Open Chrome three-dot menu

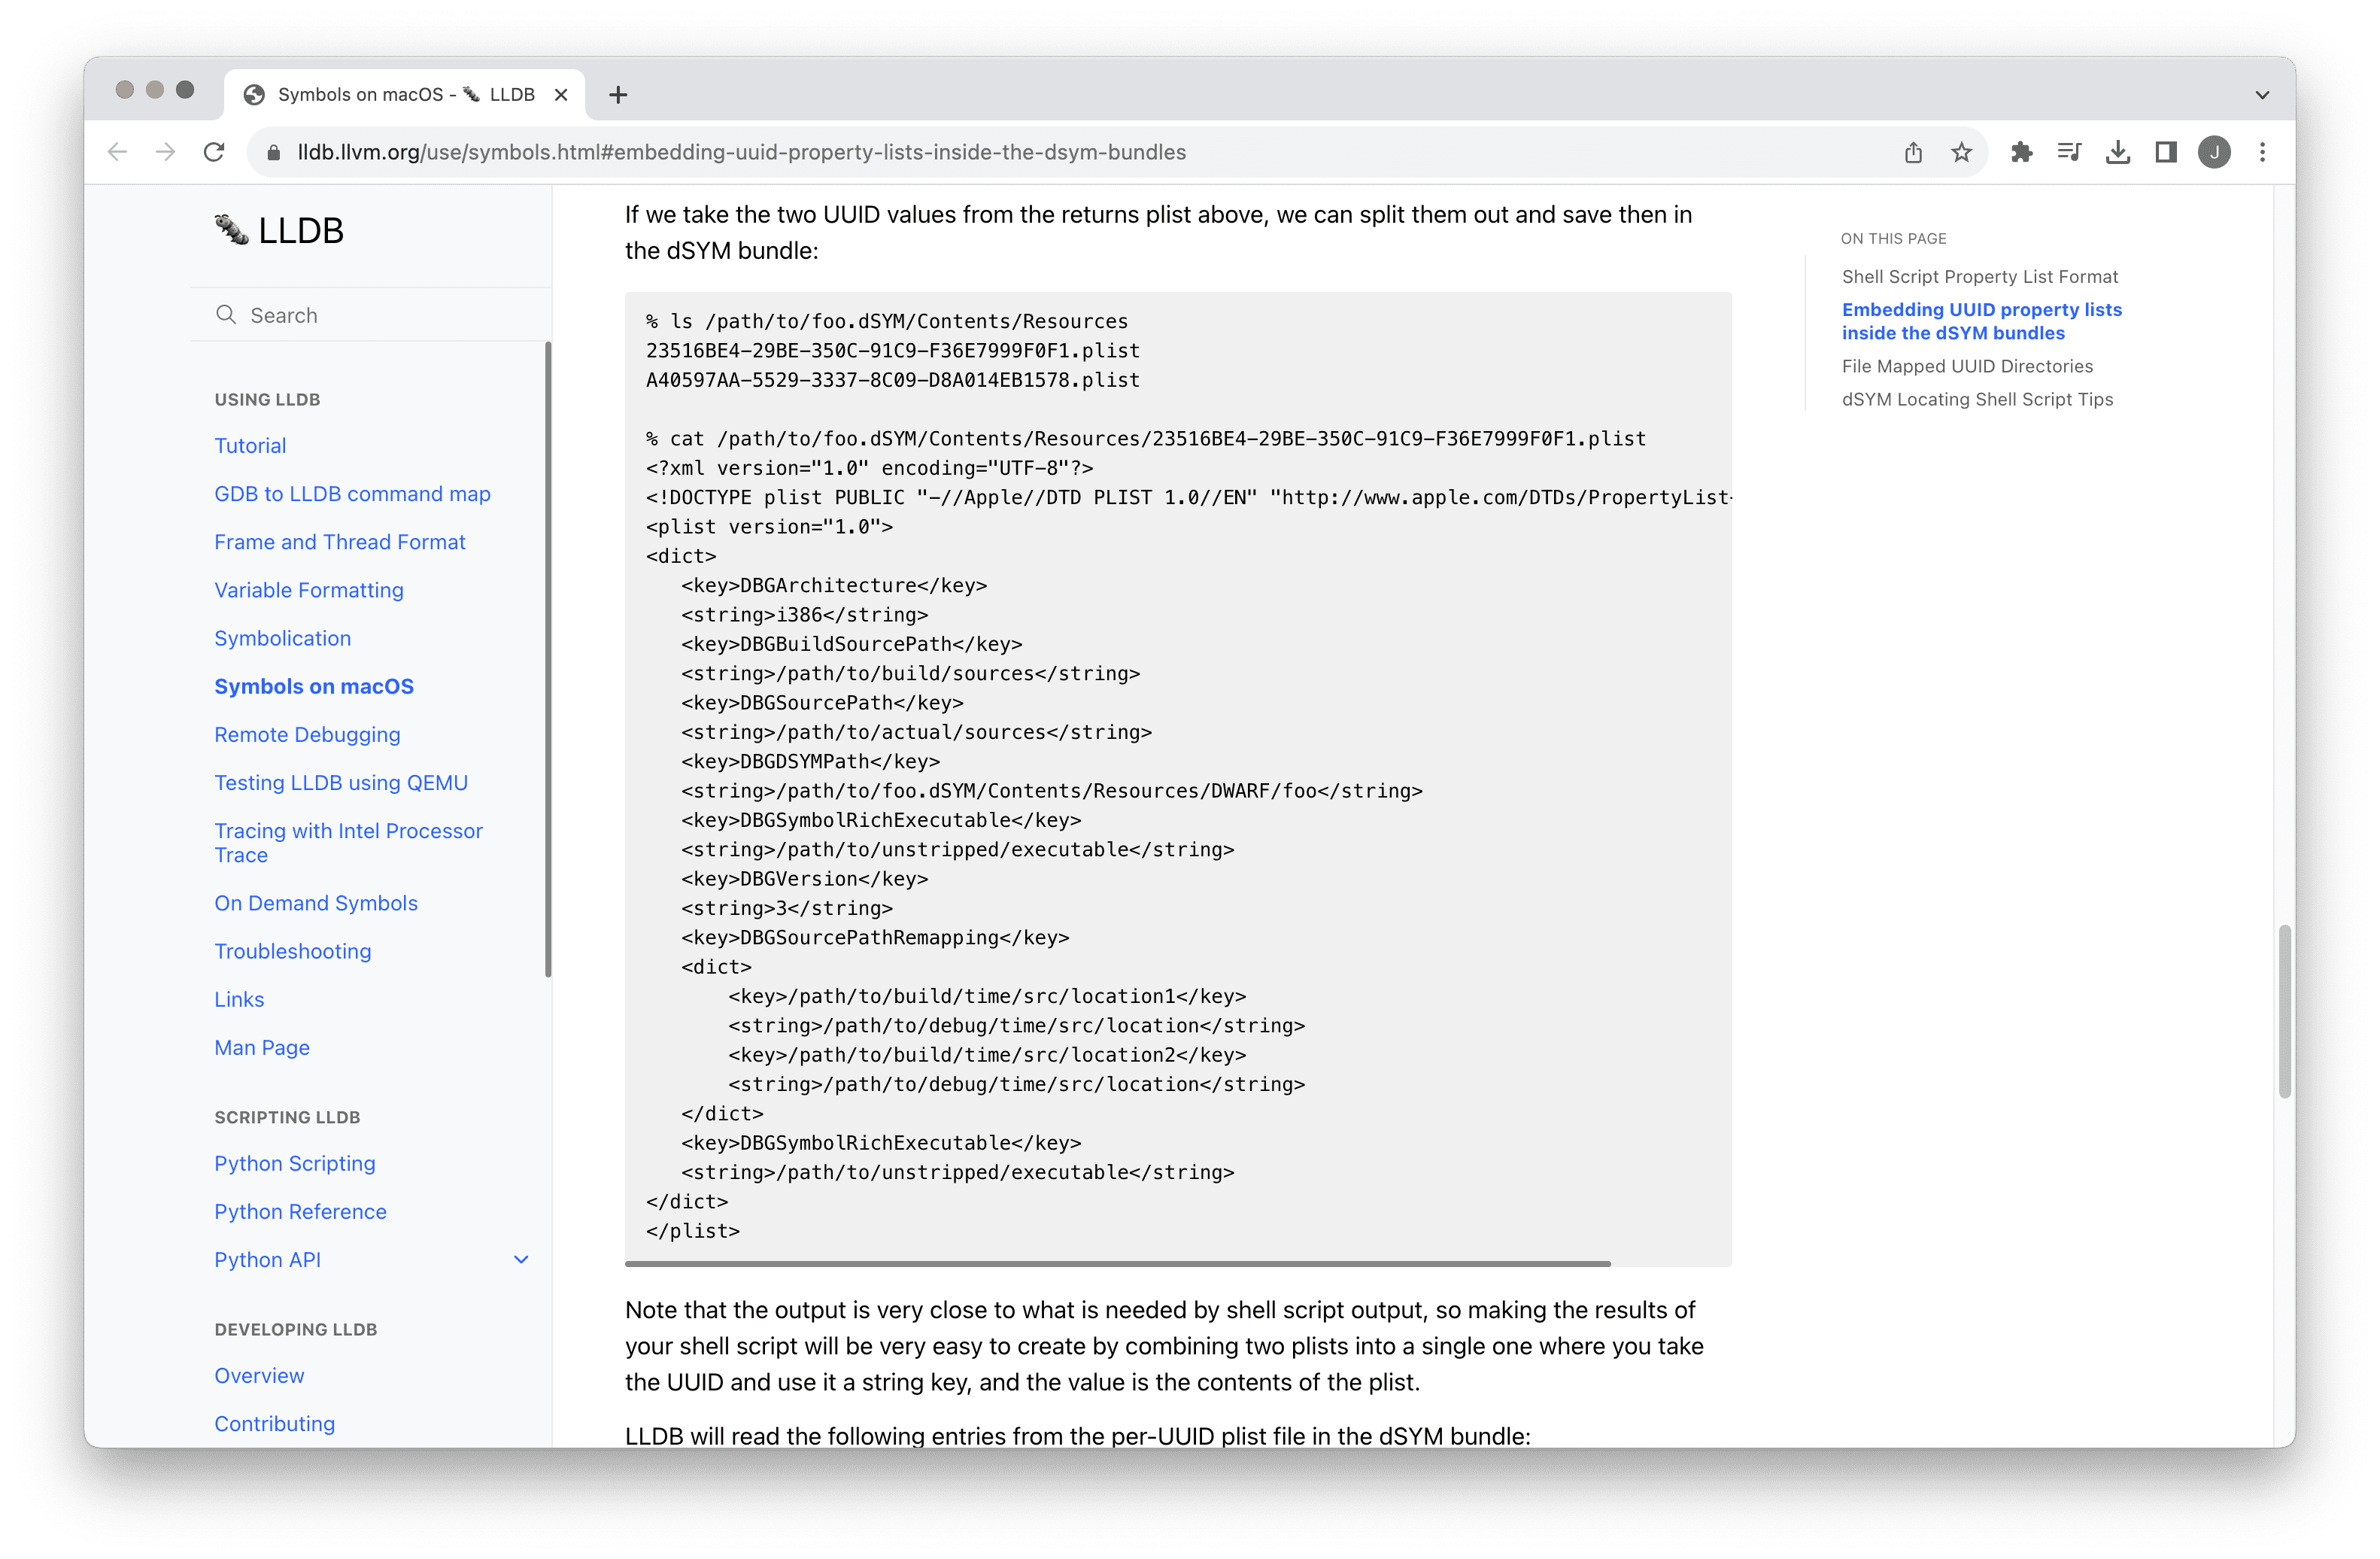[x=2262, y=152]
